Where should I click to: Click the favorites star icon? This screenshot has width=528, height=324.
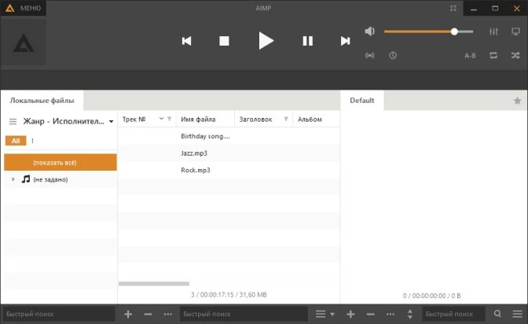[517, 101]
